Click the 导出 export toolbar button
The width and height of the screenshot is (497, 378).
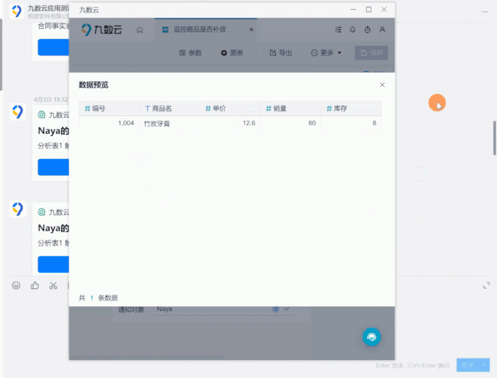point(281,53)
